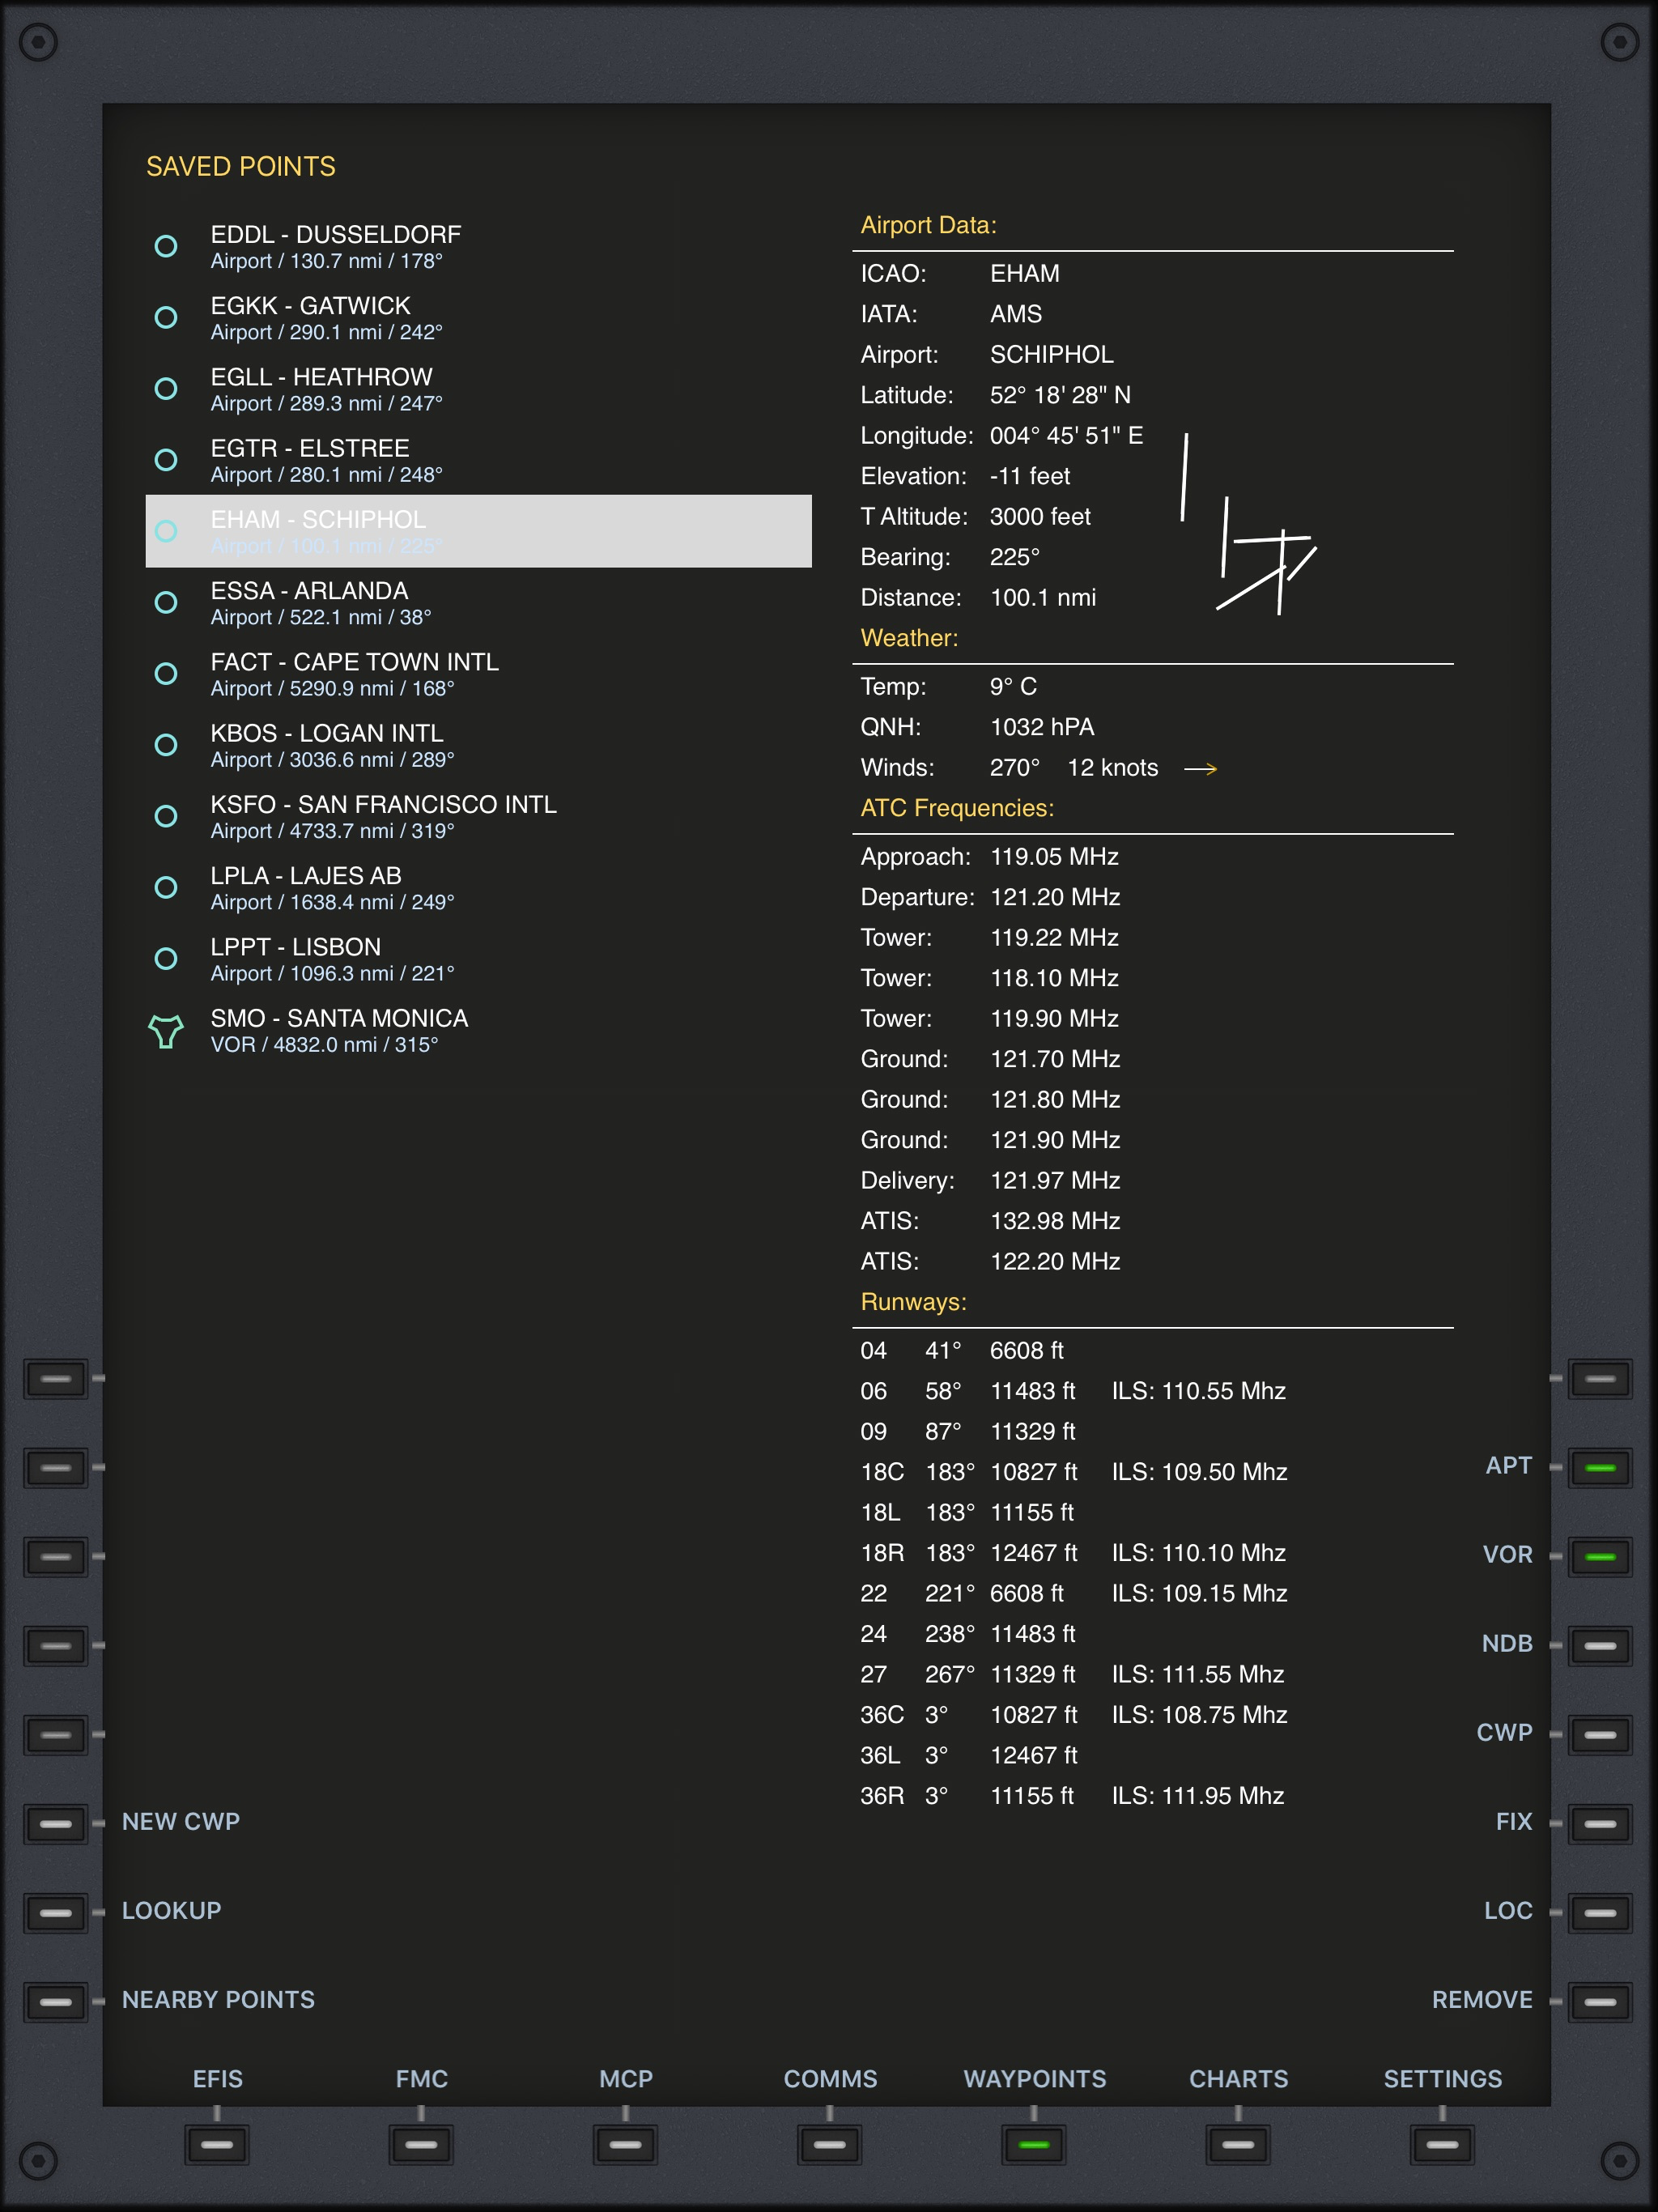Open NEARBY POINTS list
This screenshot has width=1658, height=2212.
click(x=56, y=2001)
